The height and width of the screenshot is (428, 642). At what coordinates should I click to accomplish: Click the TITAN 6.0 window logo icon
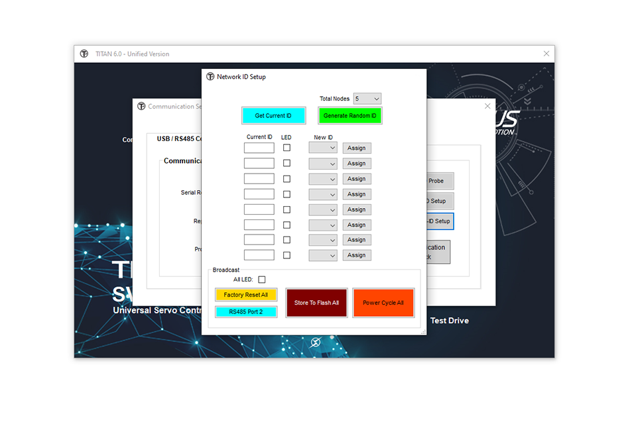click(x=84, y=54)
